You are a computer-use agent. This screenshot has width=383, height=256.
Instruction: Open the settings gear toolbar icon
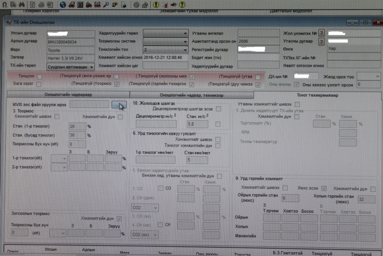coord(136,4)
